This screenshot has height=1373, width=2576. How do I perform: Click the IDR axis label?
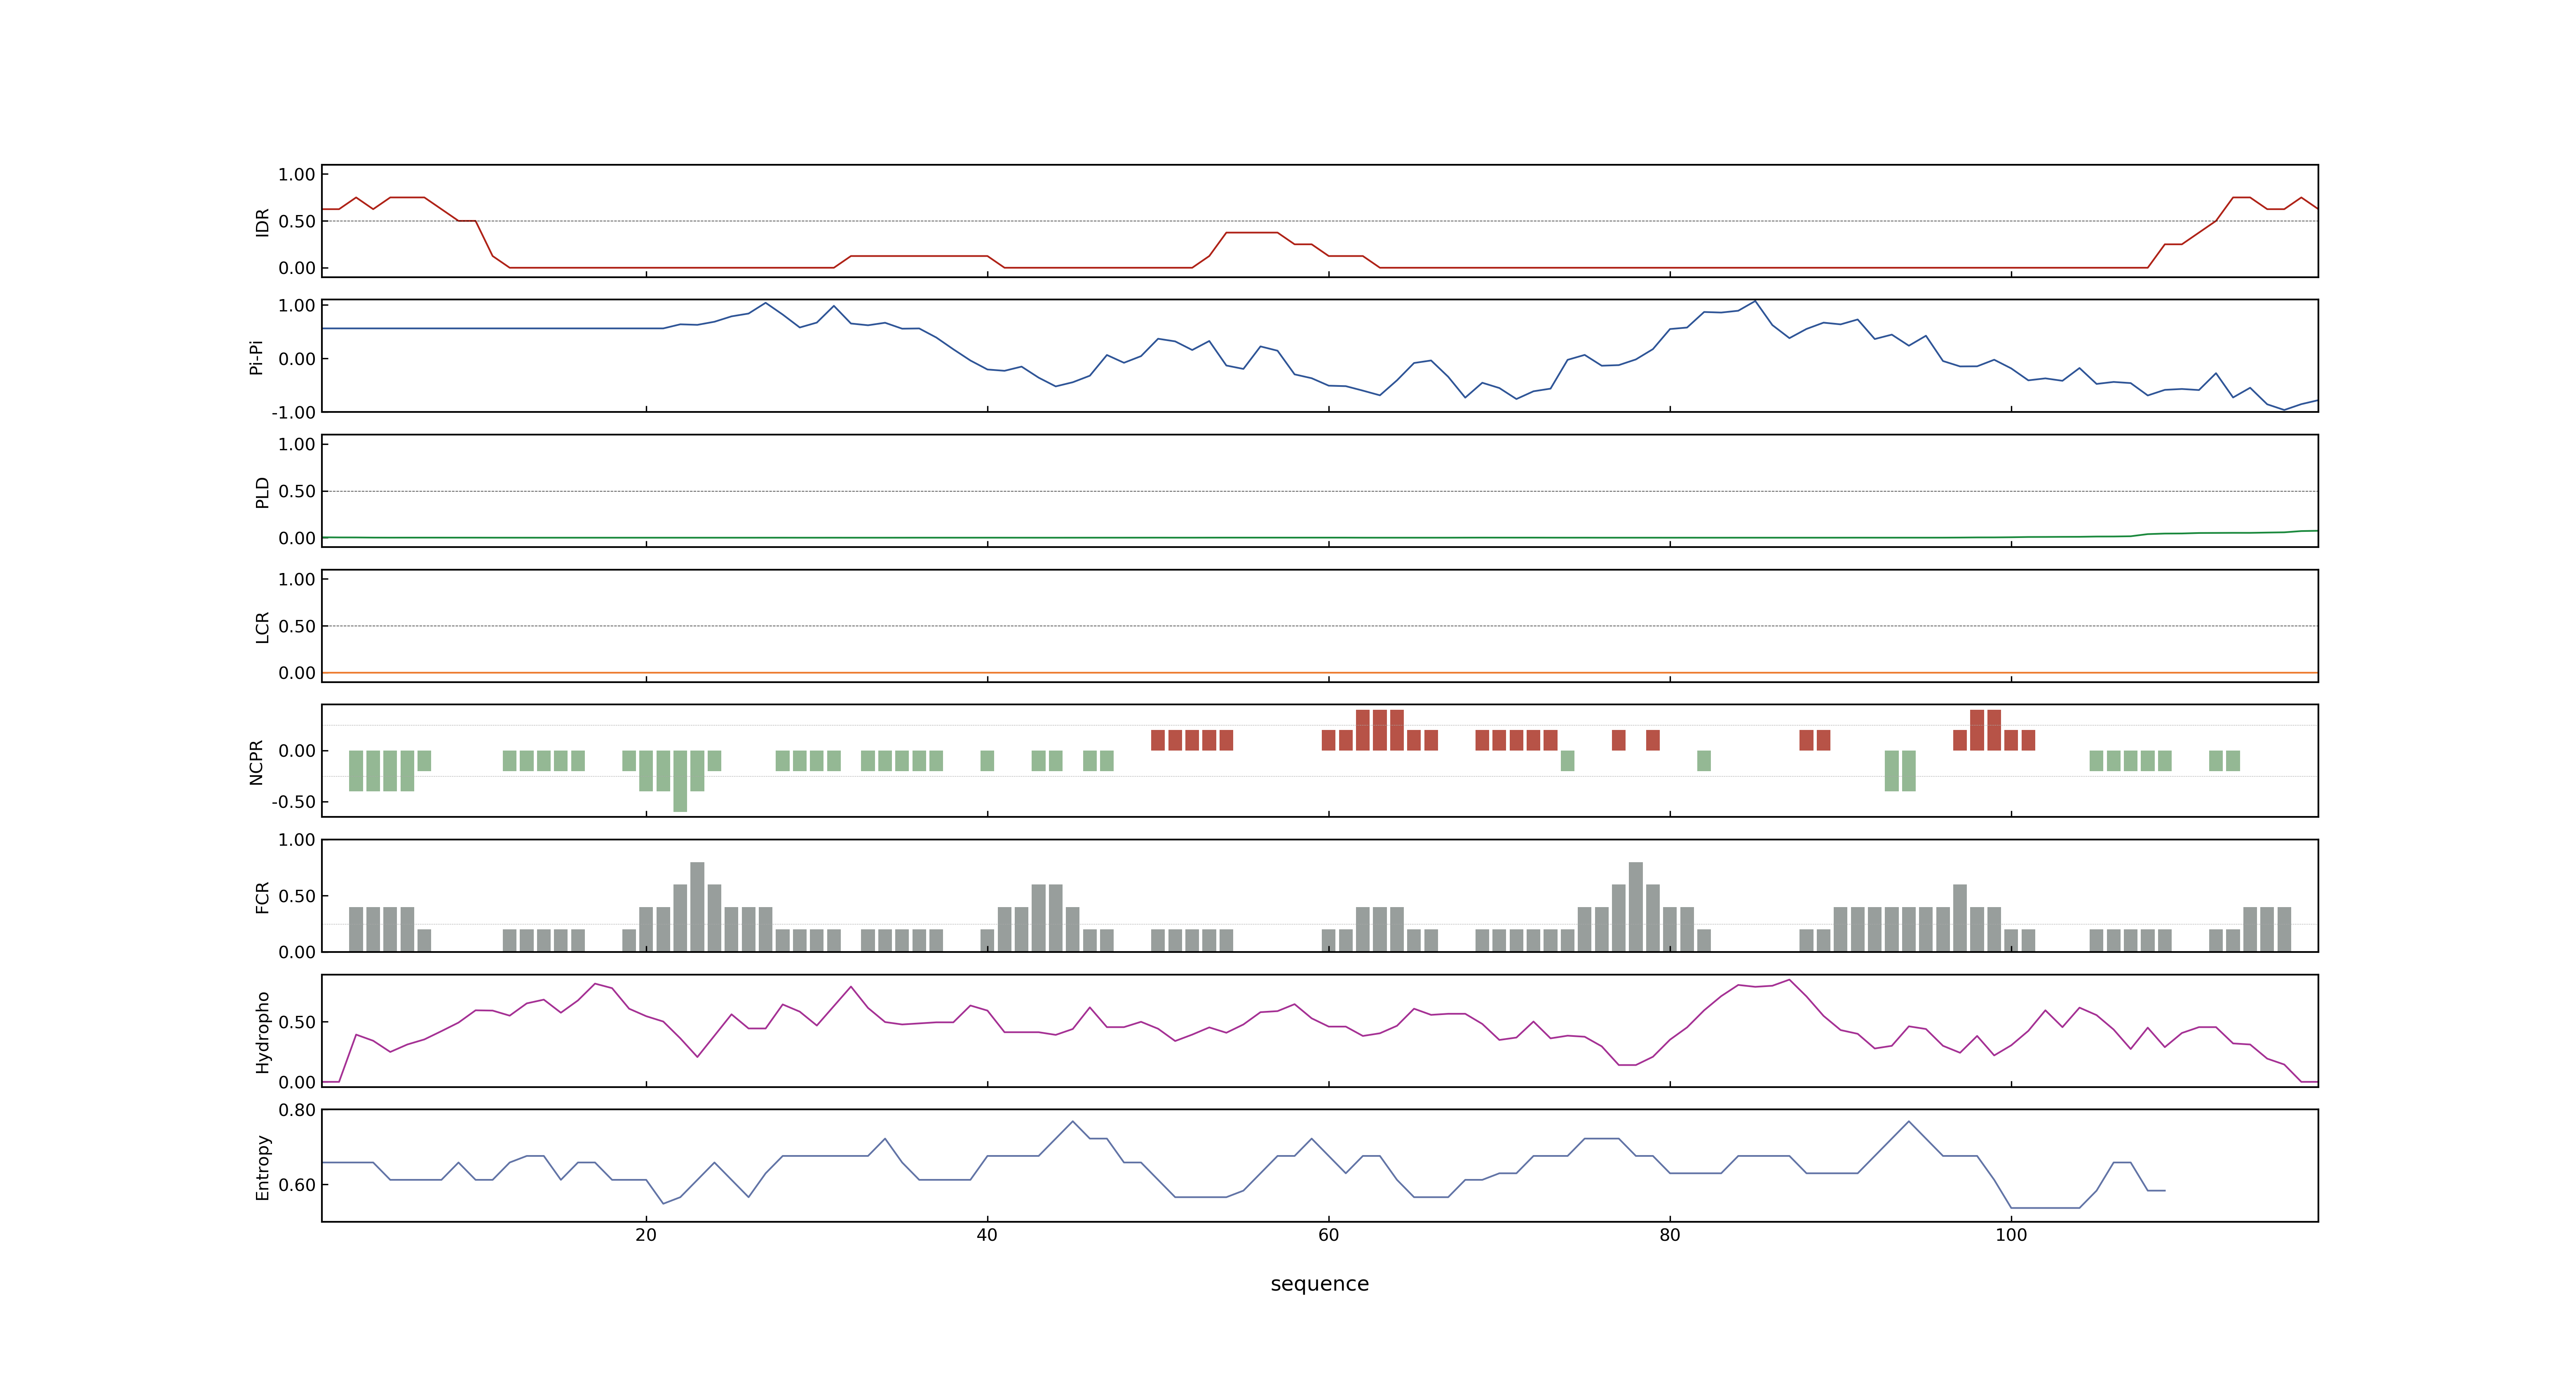262,222
